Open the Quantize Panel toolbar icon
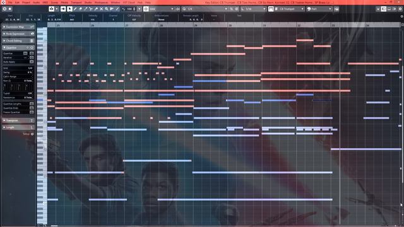Image resolution: width=404 pixels, height=227 pixels. pyautogui.click(x=237, y=9)
